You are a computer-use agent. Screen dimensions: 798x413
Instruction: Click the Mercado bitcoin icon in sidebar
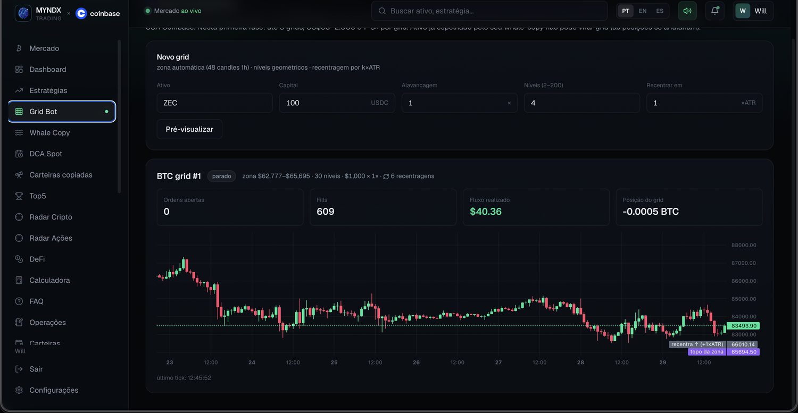pyautogui.click(x=19, y=48)
